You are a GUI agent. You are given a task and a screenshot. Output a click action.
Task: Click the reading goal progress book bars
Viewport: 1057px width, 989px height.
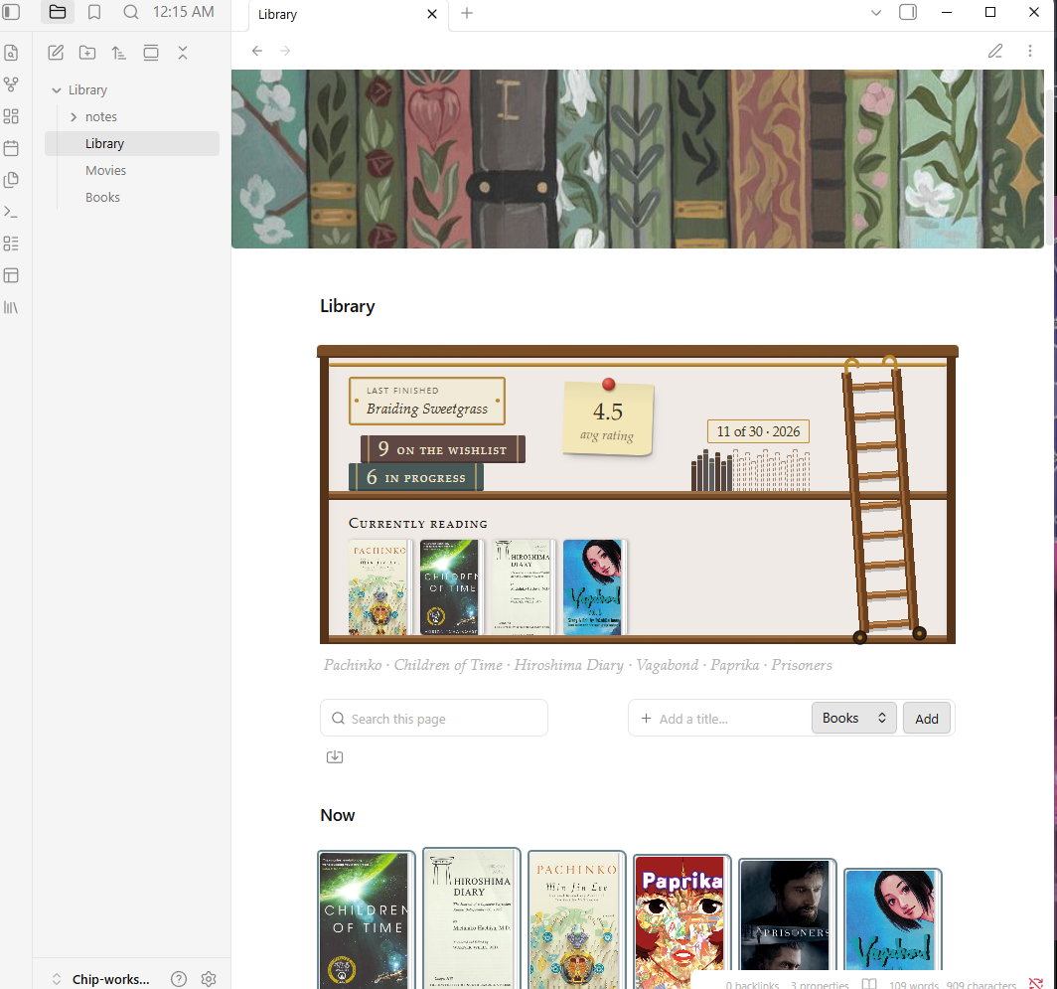click(750, 470)
